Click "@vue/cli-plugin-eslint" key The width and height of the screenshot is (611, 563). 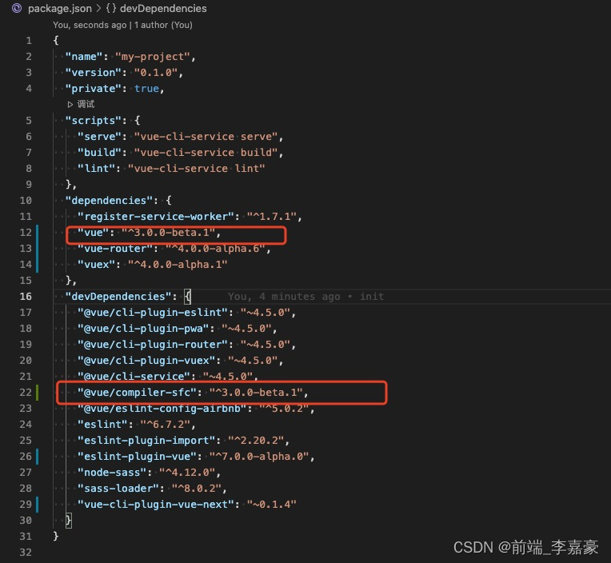(x=153, y=313)
